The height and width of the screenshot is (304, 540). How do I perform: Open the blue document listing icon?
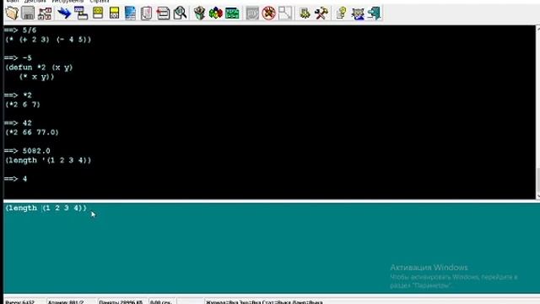(130, 14)
